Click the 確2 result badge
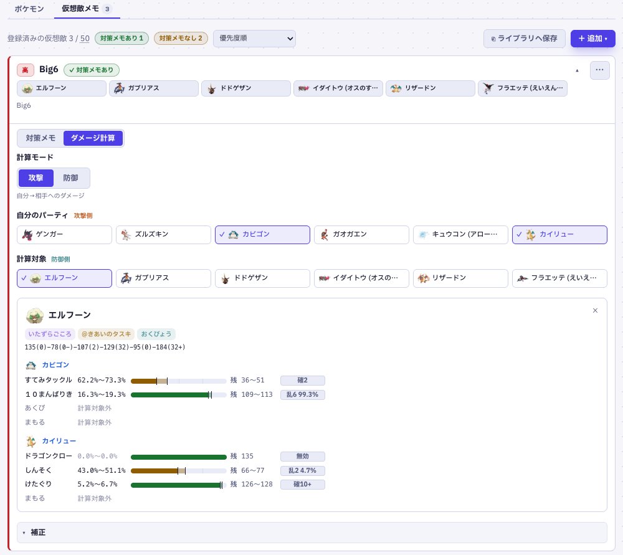Viewport: 623px width, 555px height. pyautogui.click(x=302, y=381)
